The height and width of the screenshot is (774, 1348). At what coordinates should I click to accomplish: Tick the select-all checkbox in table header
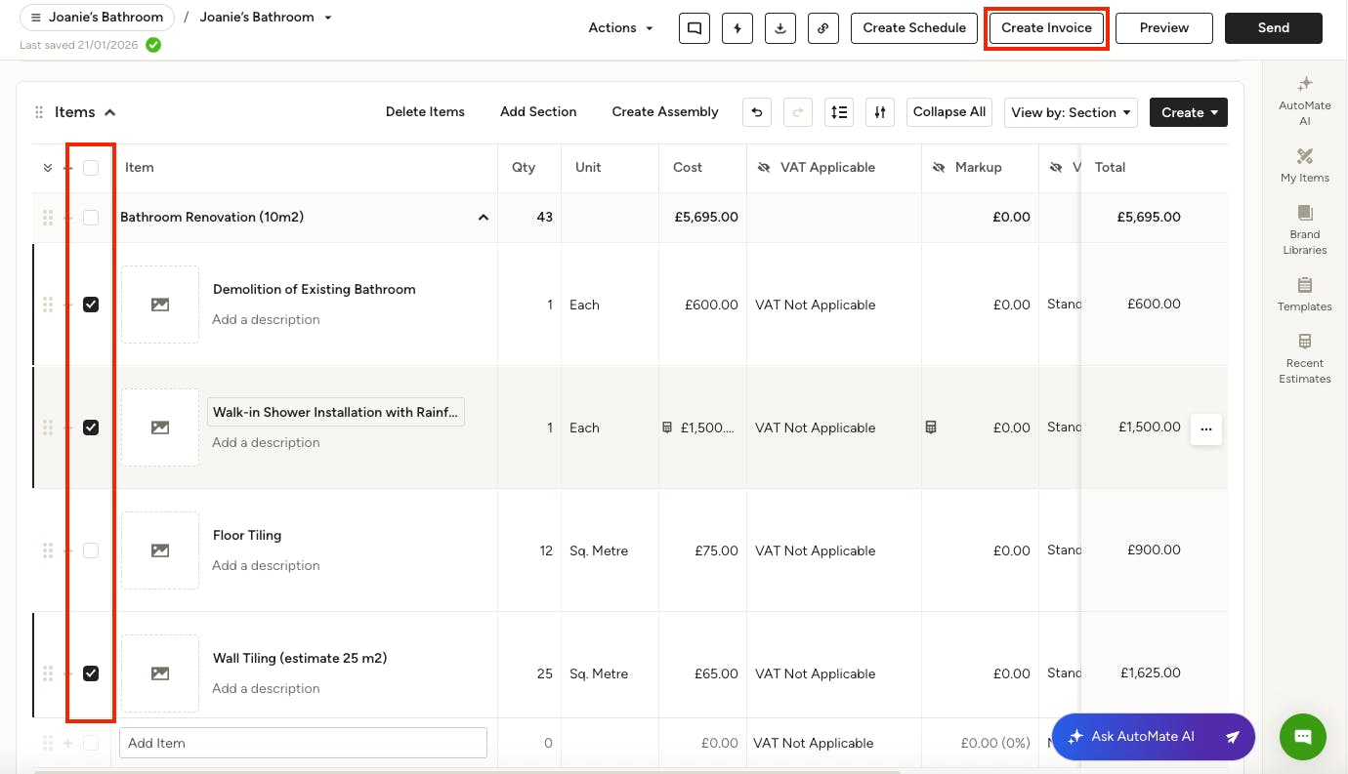(91, 168)
